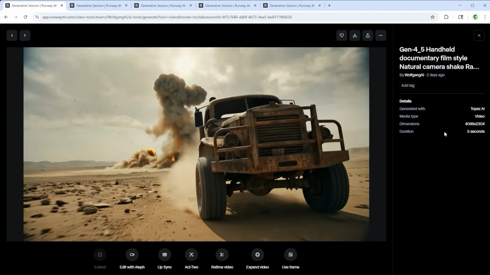This screenshot has width=490, height=275.
Task: Switch to the second Generative Session tab
Action: pos(99,5)
